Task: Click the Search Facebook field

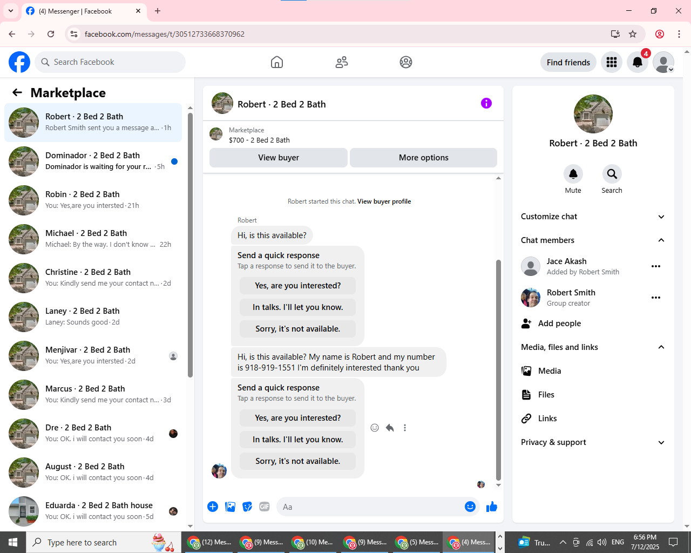Action: click(x=110, y=62)
